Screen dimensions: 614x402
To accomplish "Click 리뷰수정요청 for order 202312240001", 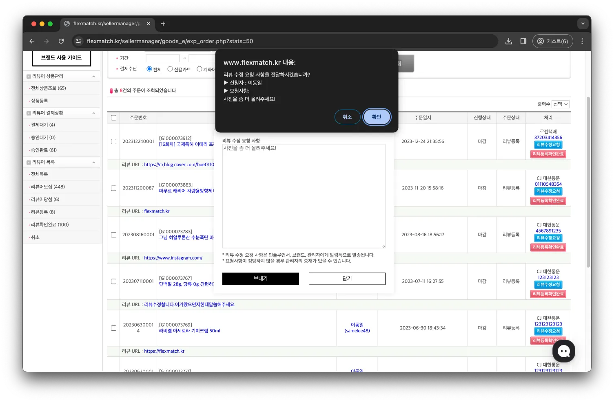I will pyautogui.click(x=548, y=145).
